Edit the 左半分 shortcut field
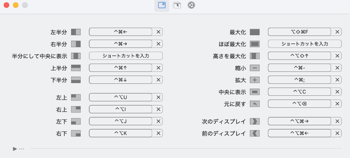The width and height of the screenshot is (350, 158). click(x=121, y=32)
